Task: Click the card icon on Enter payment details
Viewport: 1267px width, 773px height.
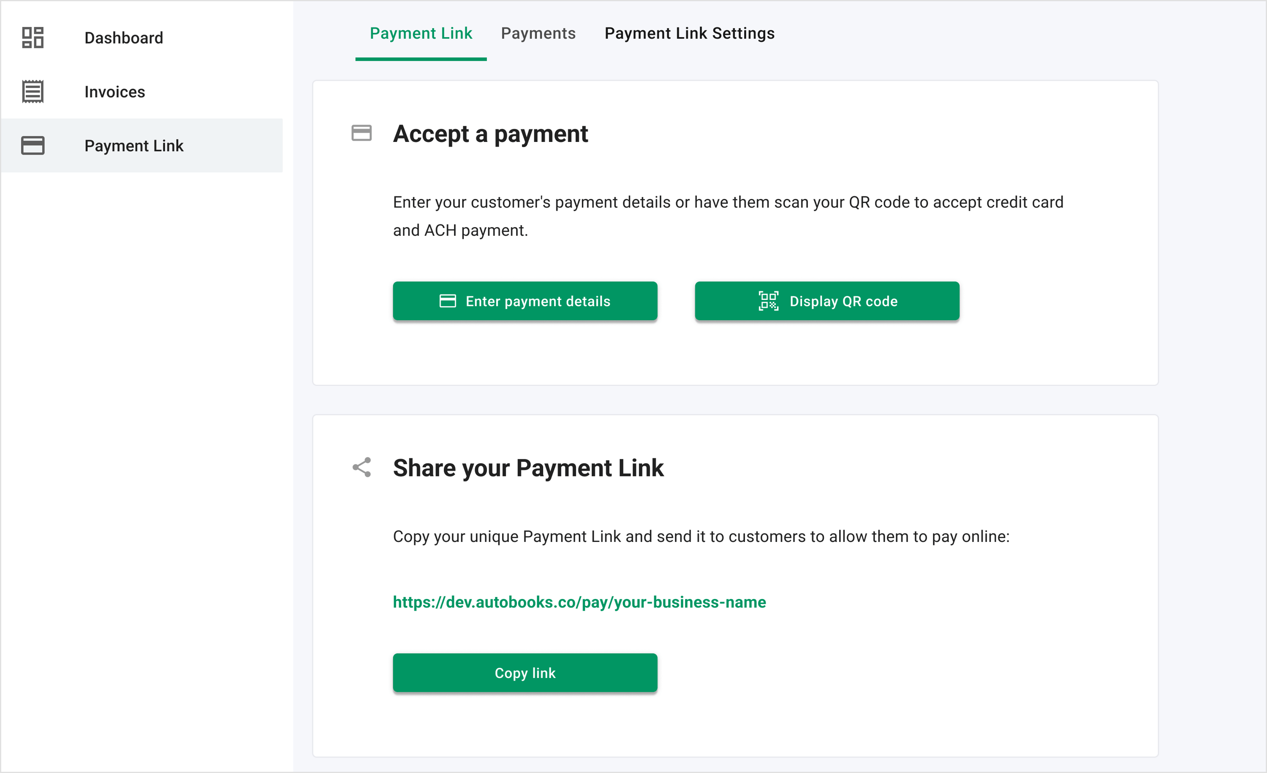Action: (447, 301)
